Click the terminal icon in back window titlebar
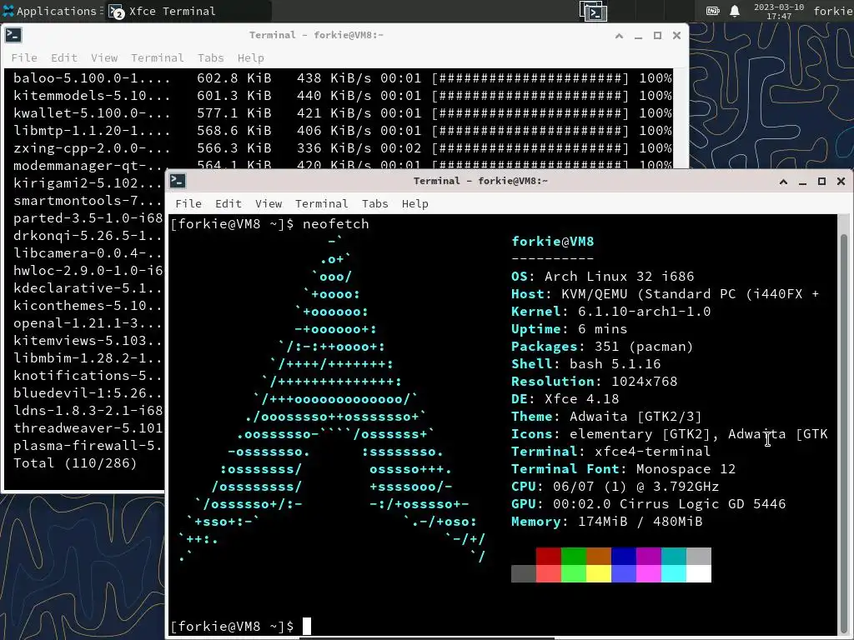This screenshot has height=640, width=854. (x=13, y=35)
